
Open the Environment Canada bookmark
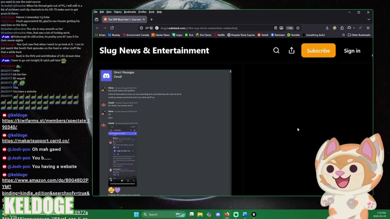(136, 35)
